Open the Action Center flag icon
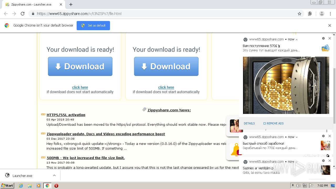 311,186
